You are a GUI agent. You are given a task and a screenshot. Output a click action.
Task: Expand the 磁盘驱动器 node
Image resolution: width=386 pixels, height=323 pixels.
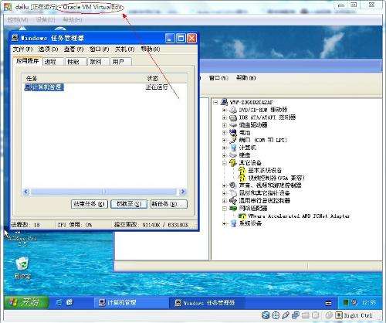pyautogui.click(x=225, y=125)
